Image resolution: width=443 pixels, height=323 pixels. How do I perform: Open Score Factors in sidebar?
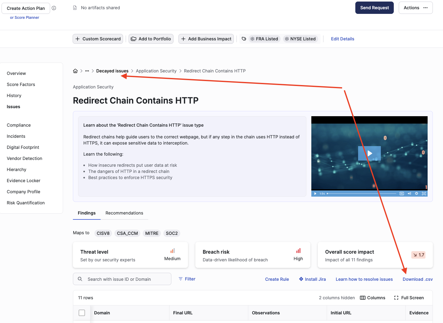tap(21, 84)
